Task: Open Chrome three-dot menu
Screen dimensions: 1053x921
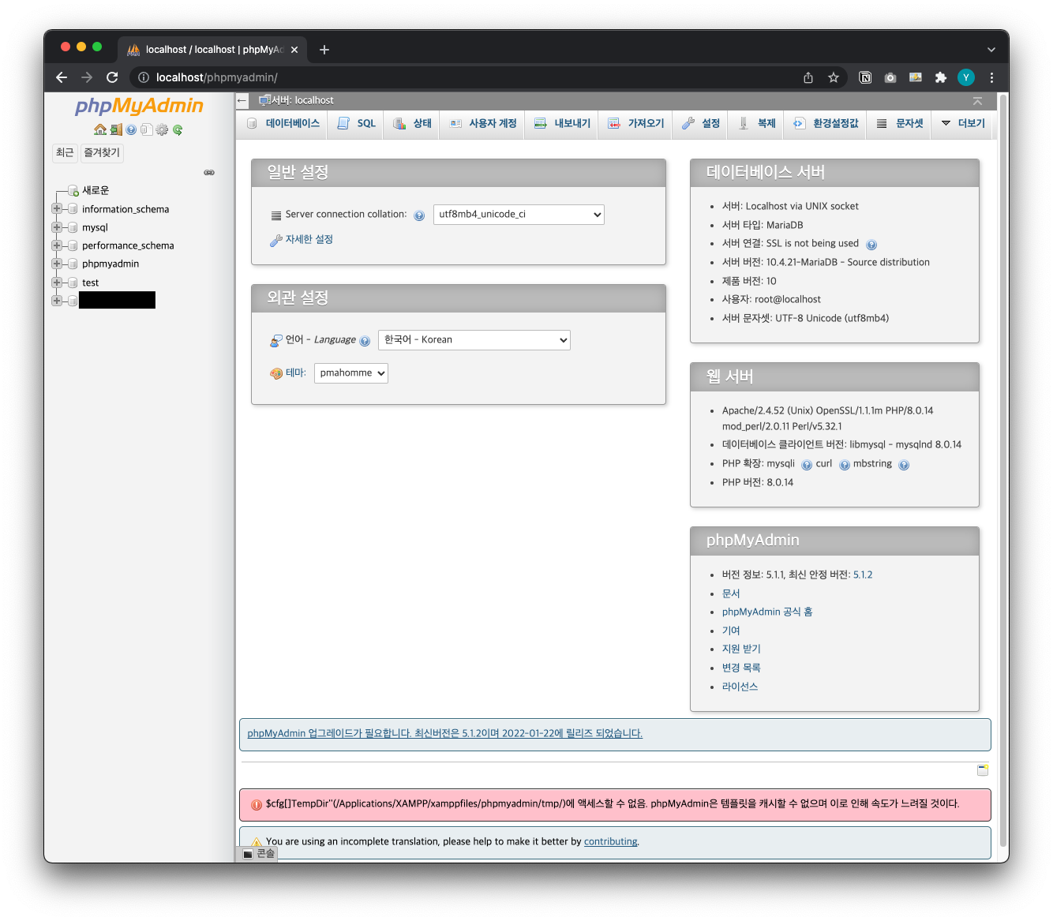Action: (x=991, y=77)
